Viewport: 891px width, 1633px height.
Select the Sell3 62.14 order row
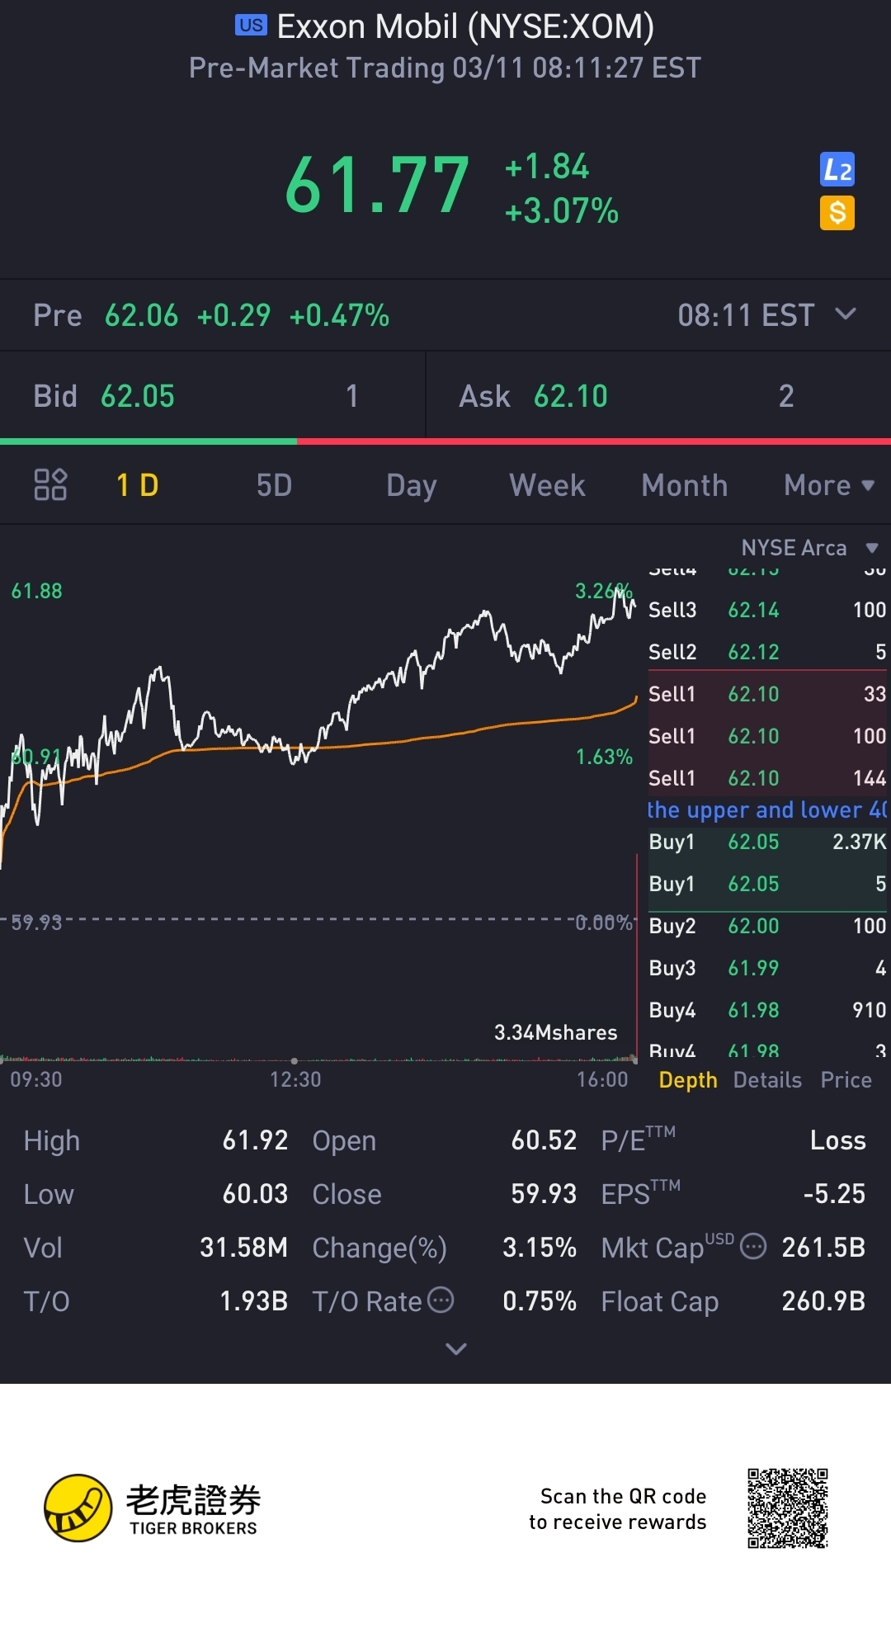point(767,610)
